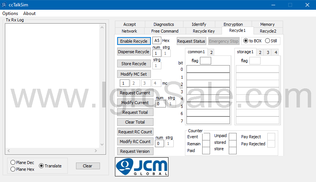Viewport: 316px width, 182px height.
Task: Select the Plane Dec radio button
Action: coord(13,163)
